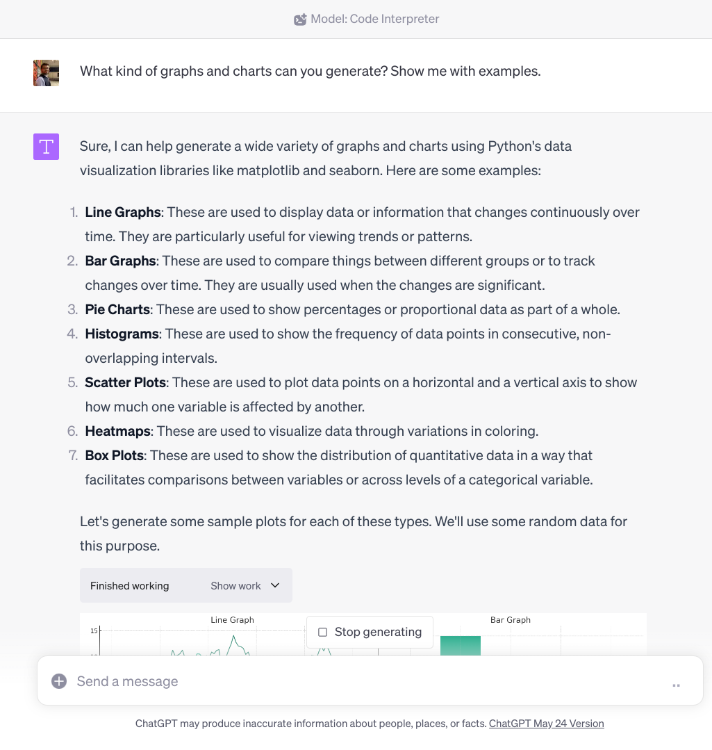The width and height of the screenshot is (712, 750).
Task: Click the Finished working status label
Action: pyautogui.click(x=129, y=585)
